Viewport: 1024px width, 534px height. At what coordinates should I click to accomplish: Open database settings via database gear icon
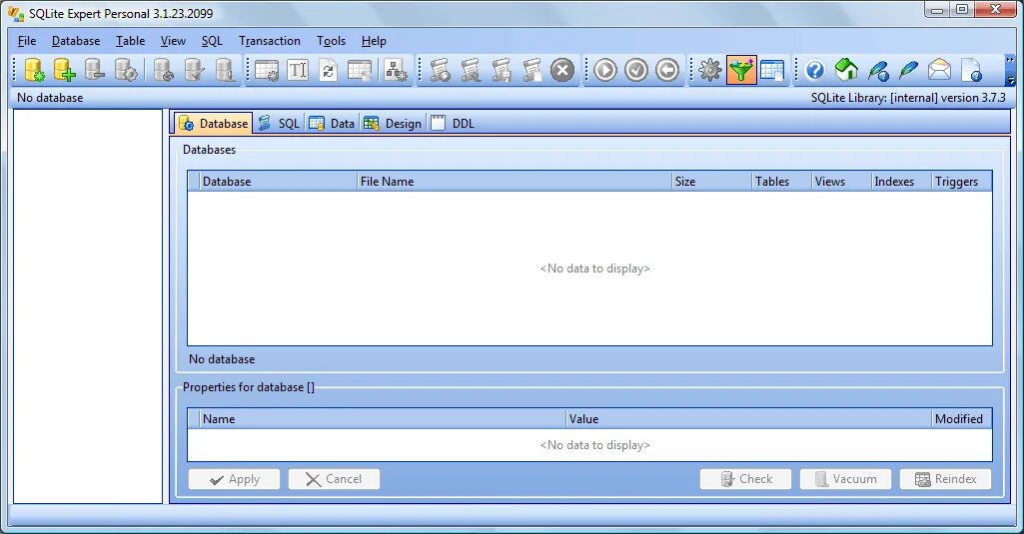click(126, 70)
